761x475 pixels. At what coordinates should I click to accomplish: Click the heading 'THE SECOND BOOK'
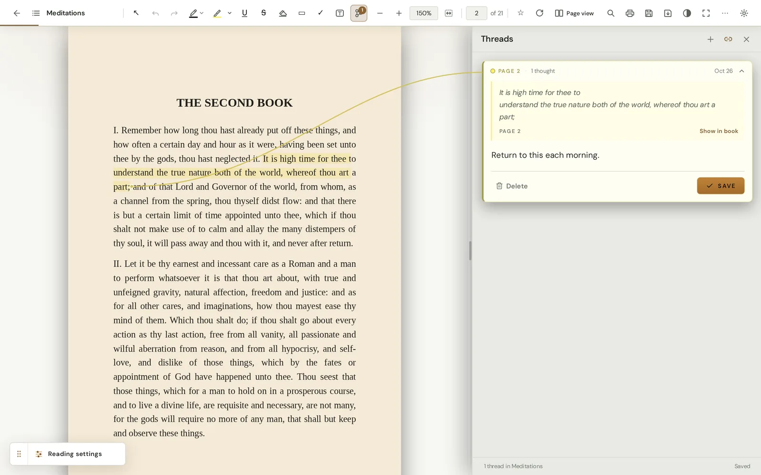(234, 103)
